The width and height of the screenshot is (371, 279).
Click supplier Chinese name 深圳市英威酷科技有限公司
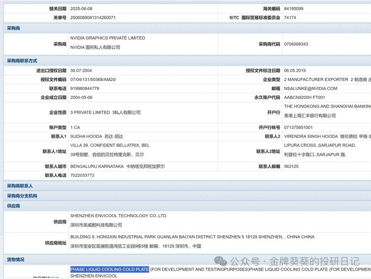[x=96, y=225]
